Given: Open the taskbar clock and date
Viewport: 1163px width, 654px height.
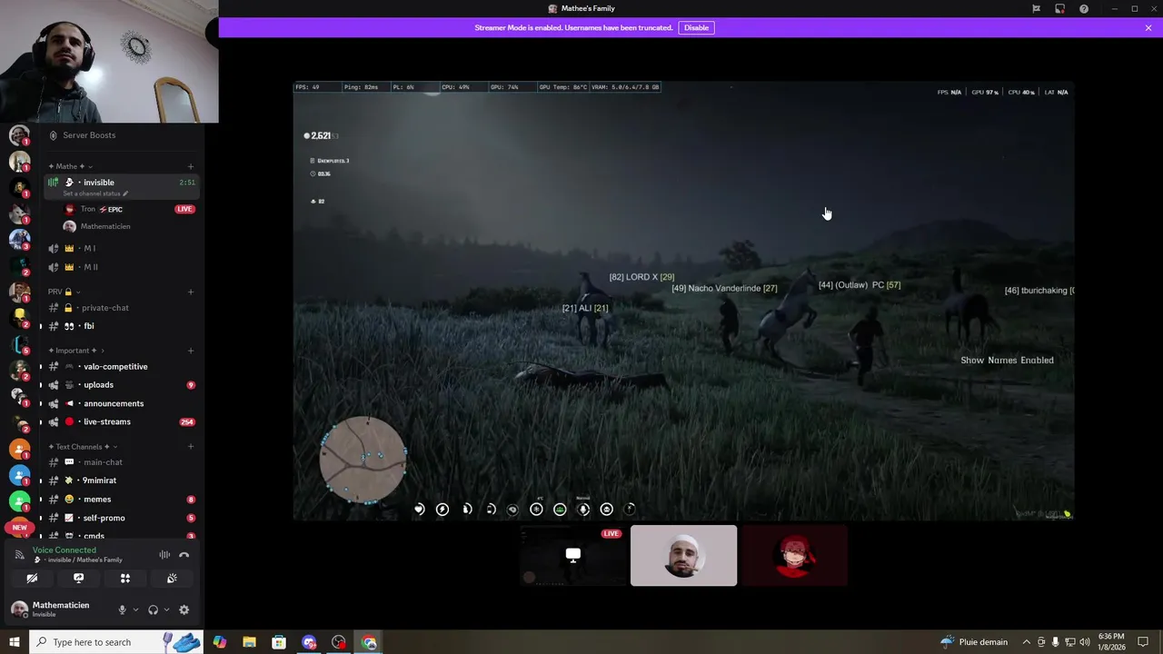Looking at the screenshot, I should click(1110, 642).
